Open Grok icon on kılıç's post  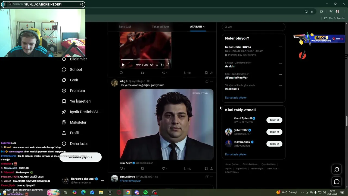[x=207, y=81]
